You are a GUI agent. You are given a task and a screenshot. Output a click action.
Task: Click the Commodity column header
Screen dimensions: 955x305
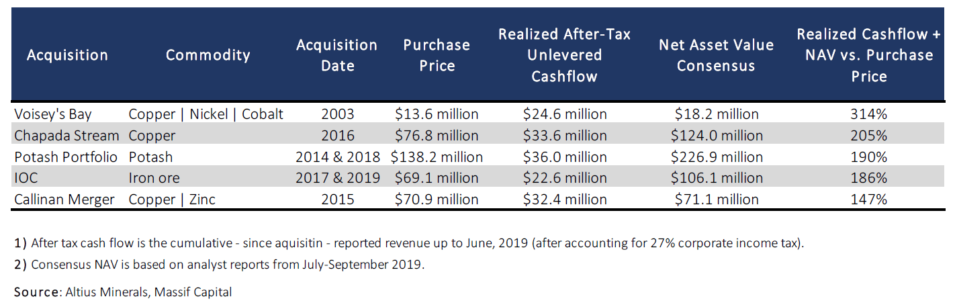point(208,55)
